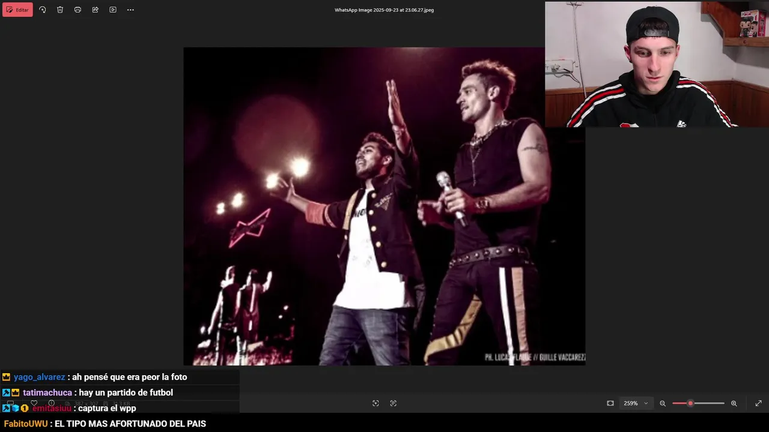Image resolution: width=769 pixels, height=432 pixels.
Task: Click the visual search scan icon
Action: [375, 403]
